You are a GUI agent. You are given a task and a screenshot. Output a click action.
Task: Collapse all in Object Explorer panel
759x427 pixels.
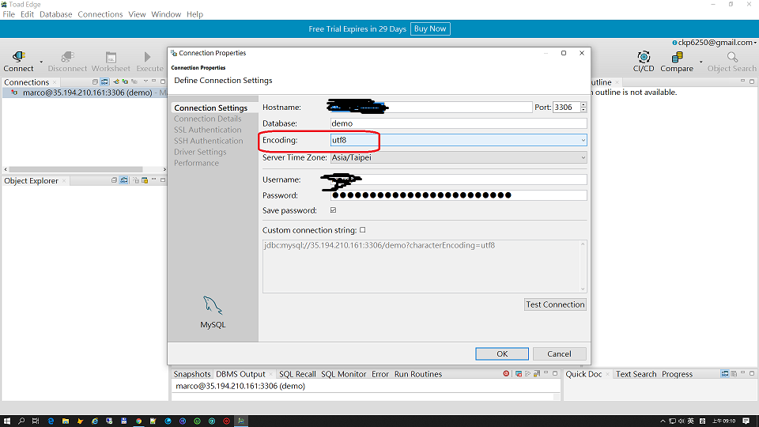coord(114,180)
